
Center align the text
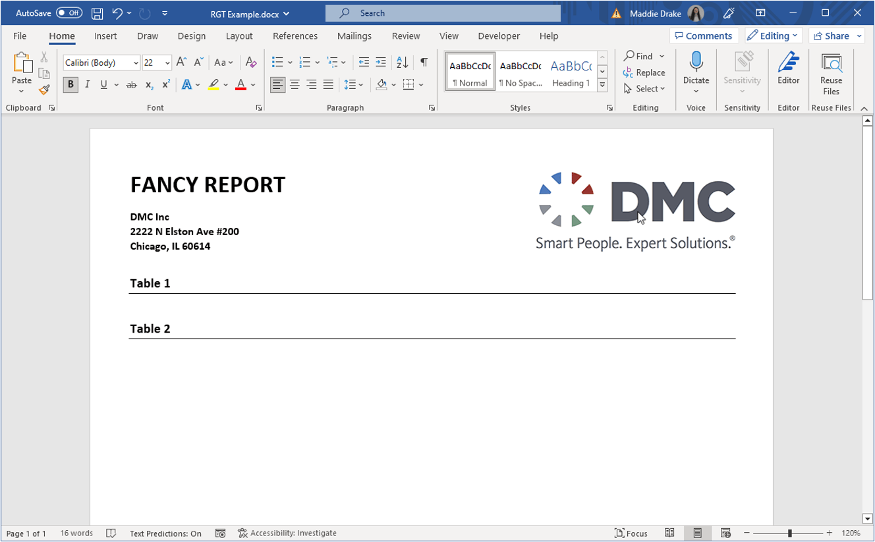(x=295, y=84)
